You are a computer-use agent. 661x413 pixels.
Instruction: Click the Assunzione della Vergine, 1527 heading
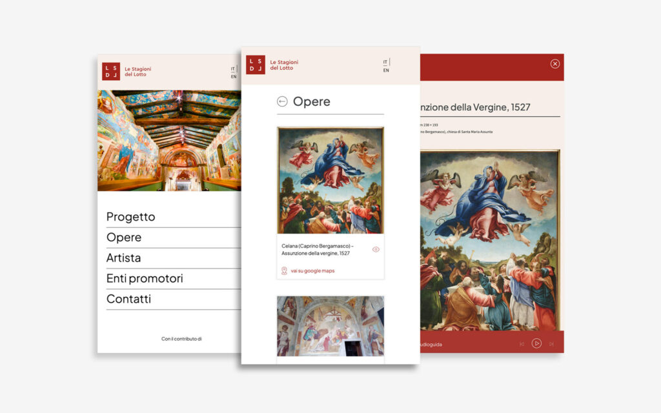[x=475, y=107]
